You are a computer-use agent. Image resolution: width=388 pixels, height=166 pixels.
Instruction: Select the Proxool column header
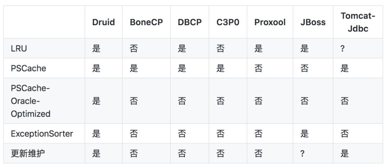[270, 22]
